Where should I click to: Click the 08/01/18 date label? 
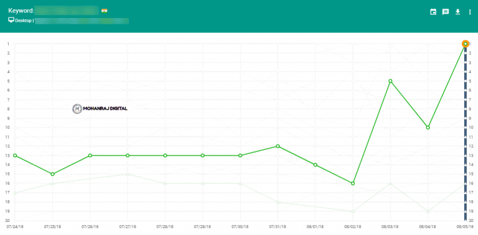[x=315, y=227]
